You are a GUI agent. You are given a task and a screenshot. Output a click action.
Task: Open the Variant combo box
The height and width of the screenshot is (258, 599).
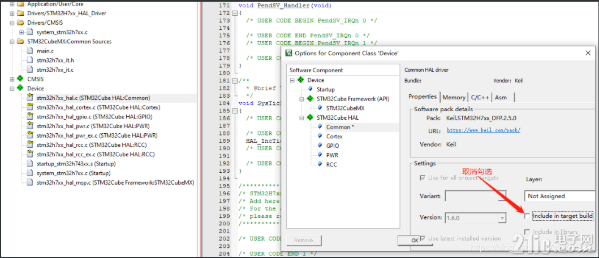475,196
